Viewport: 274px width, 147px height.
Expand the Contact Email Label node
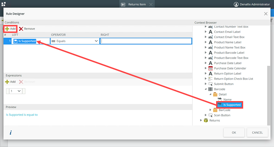(x=206, y=32)
